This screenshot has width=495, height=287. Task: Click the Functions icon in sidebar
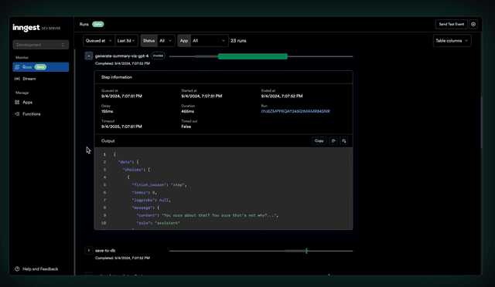(17, 113)
